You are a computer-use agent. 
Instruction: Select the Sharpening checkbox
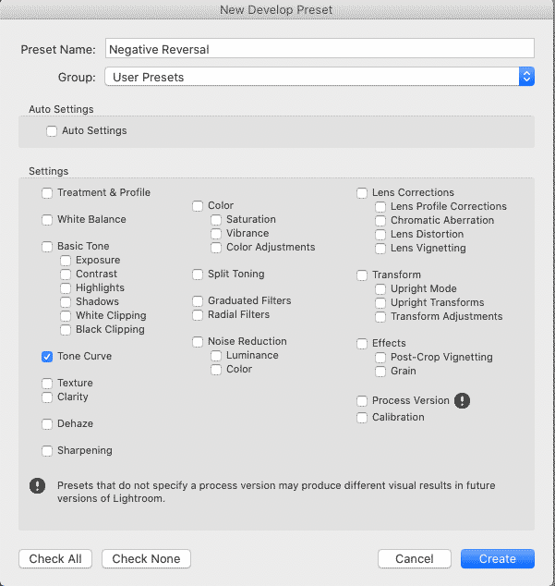47,451
